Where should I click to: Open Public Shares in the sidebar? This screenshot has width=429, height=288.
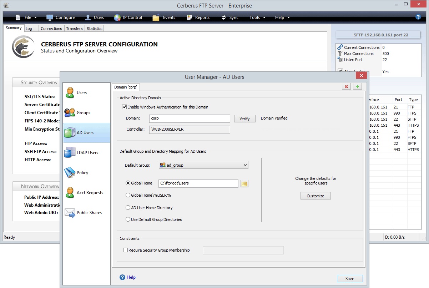[86, 213]
